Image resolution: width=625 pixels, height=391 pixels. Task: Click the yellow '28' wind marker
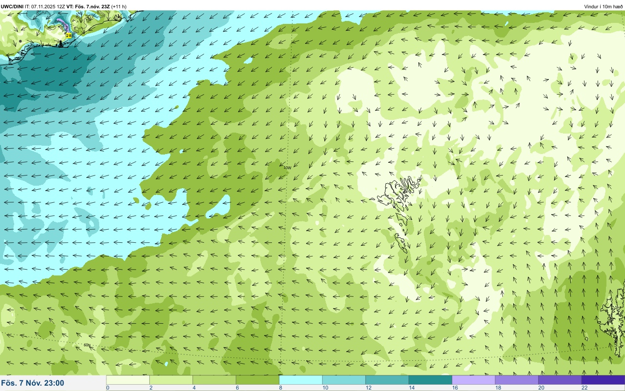coord(69,36)
